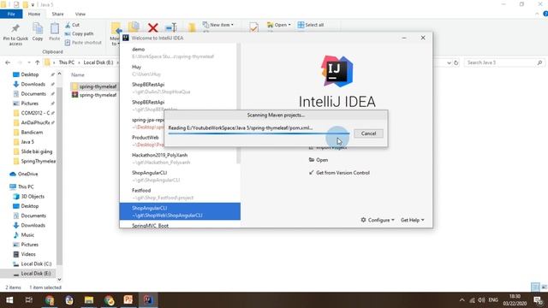Open Slide bài giảng folder in sidebar
This screenshot has height=308, width=548.
[36, 151]
